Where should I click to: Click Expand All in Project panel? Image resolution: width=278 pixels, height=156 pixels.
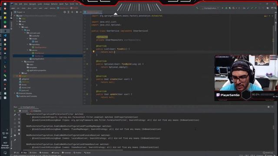69,12
